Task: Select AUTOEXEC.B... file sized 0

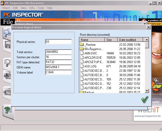Action: point(94,75)
